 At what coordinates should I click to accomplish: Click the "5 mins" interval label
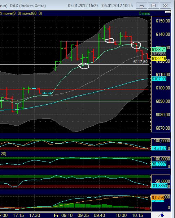[145, 13]
